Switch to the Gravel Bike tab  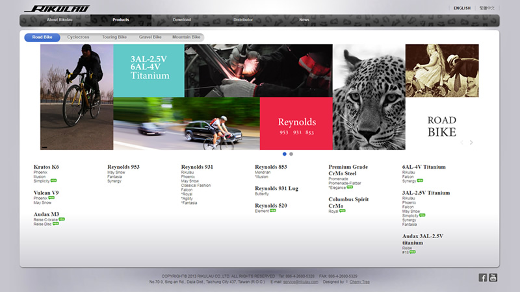150,37
